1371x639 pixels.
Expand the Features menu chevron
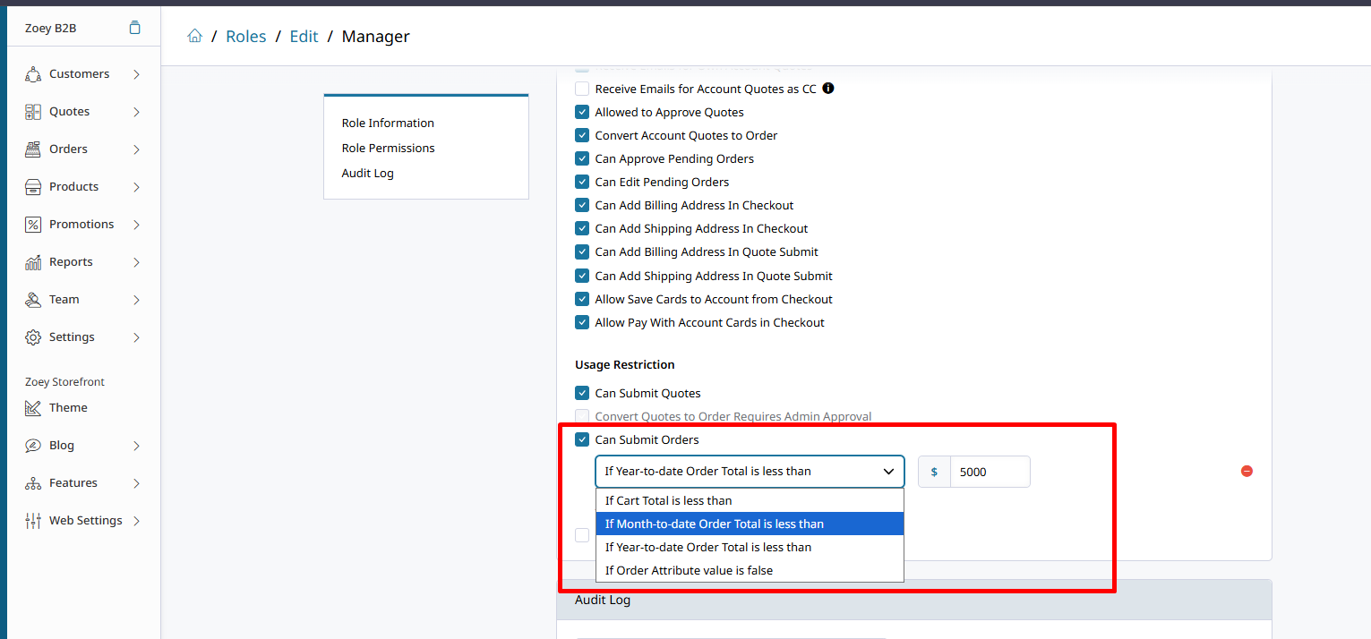136,483
